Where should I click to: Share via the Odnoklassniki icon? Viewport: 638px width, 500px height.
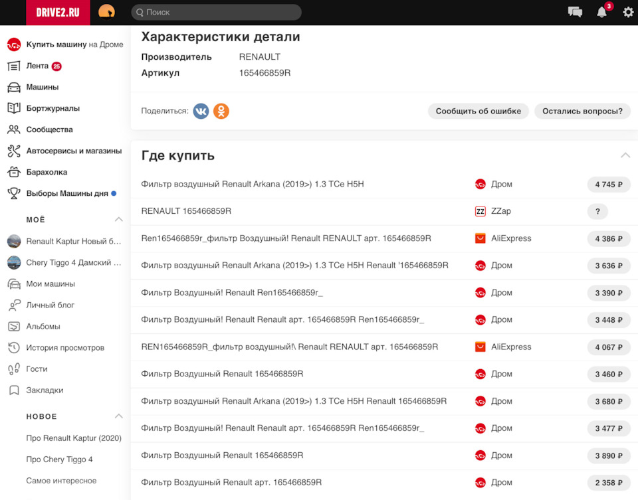[221, 111]
